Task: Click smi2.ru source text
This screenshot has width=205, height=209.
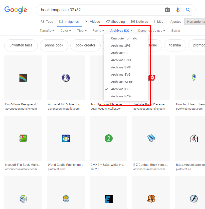Action: 95,169
